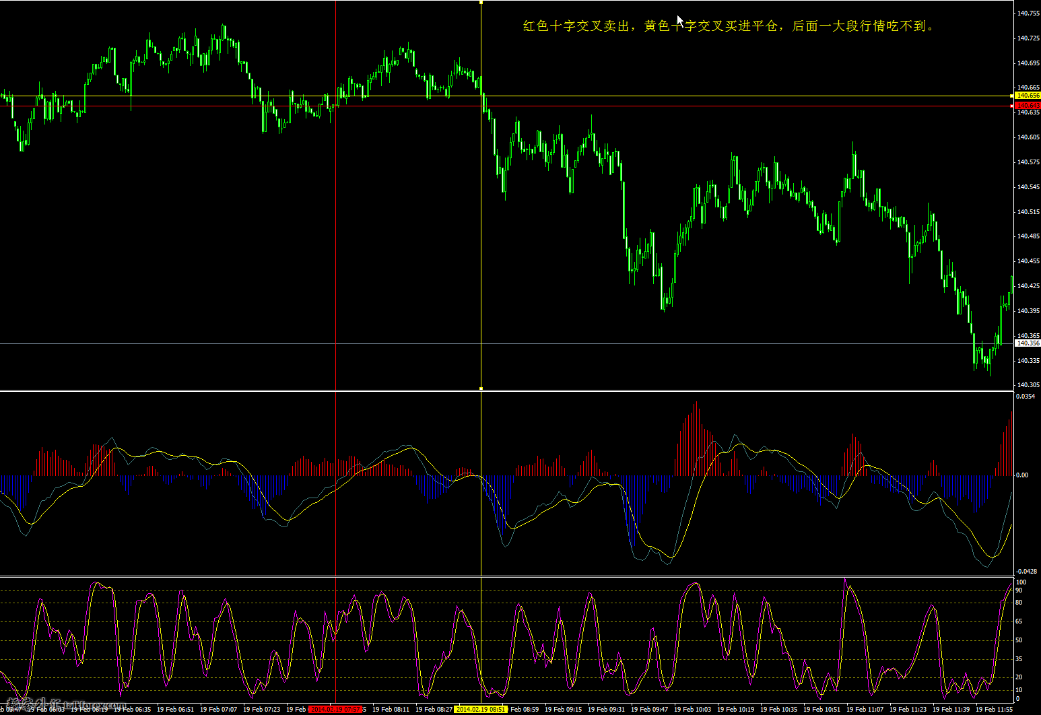The height and width of the screenshot is (715, 1041).
Task: Click time axis label 19 Feb 11:07
Action: click(x=865, y=709)
